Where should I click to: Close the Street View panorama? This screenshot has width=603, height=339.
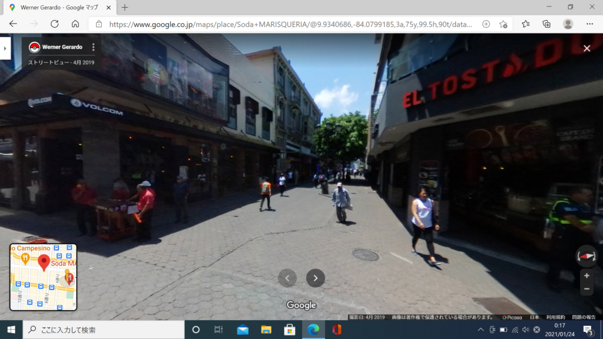587,48
